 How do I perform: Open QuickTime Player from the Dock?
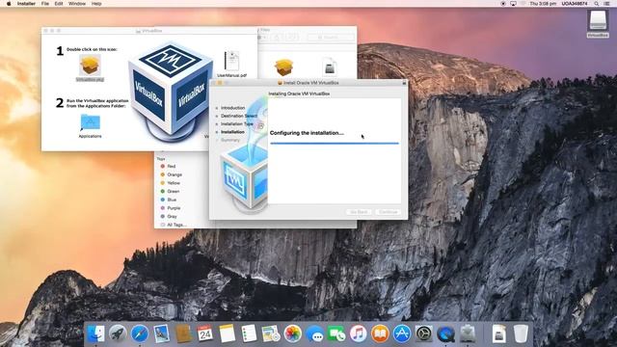tap(445, 334)
